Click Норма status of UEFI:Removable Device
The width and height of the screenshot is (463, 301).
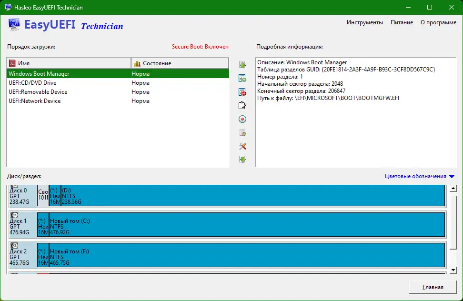[x=141, y=92]
